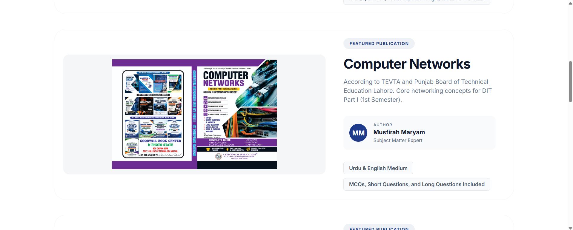Click the Subject Matter Expert label

click(398, 140)
